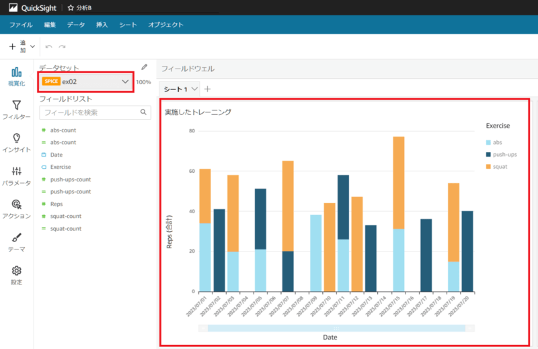The width and height of the screenshot is (538, 349).
Task: Click the Exercise legend title
Action: 498,126
